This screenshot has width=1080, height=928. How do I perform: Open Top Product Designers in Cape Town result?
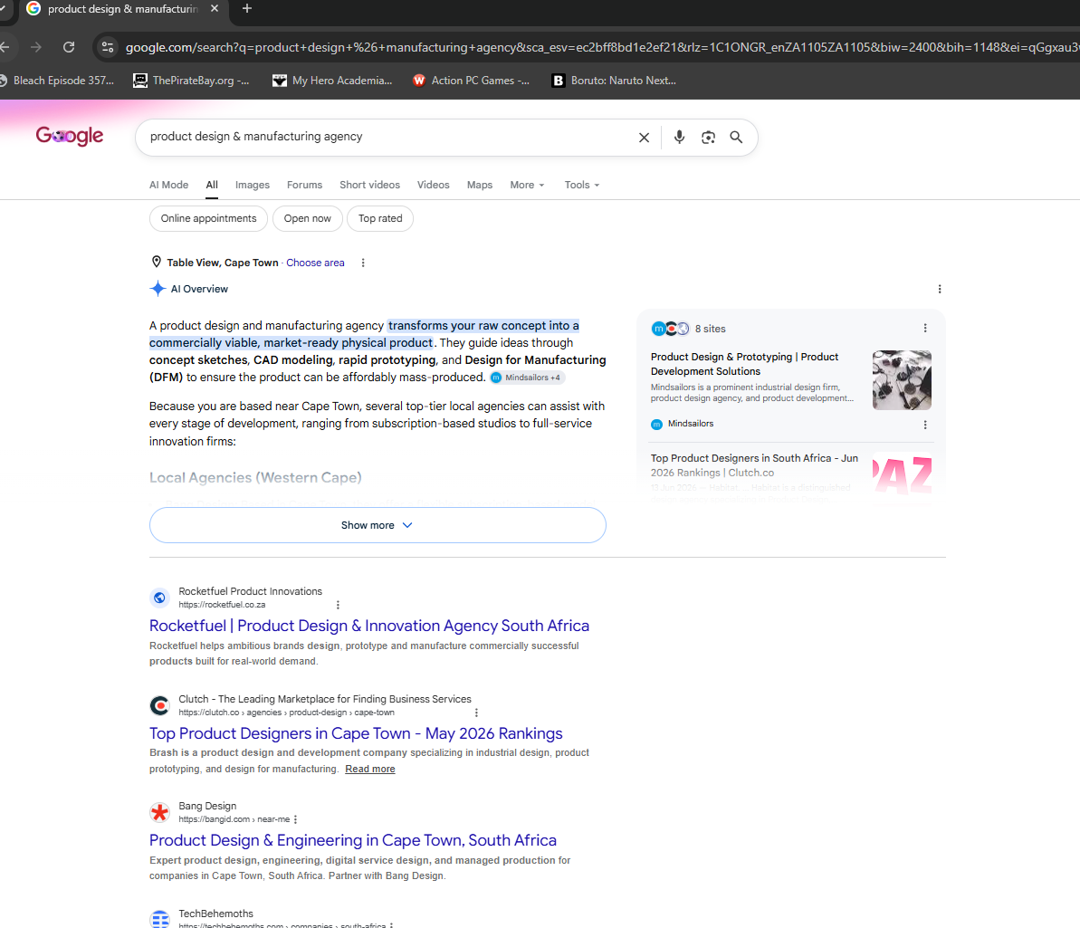click(356, 733)
